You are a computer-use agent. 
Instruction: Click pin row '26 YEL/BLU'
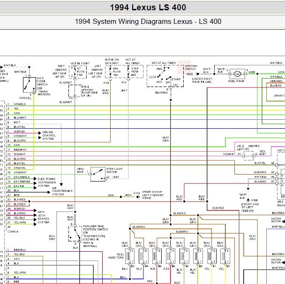point(16,218)
